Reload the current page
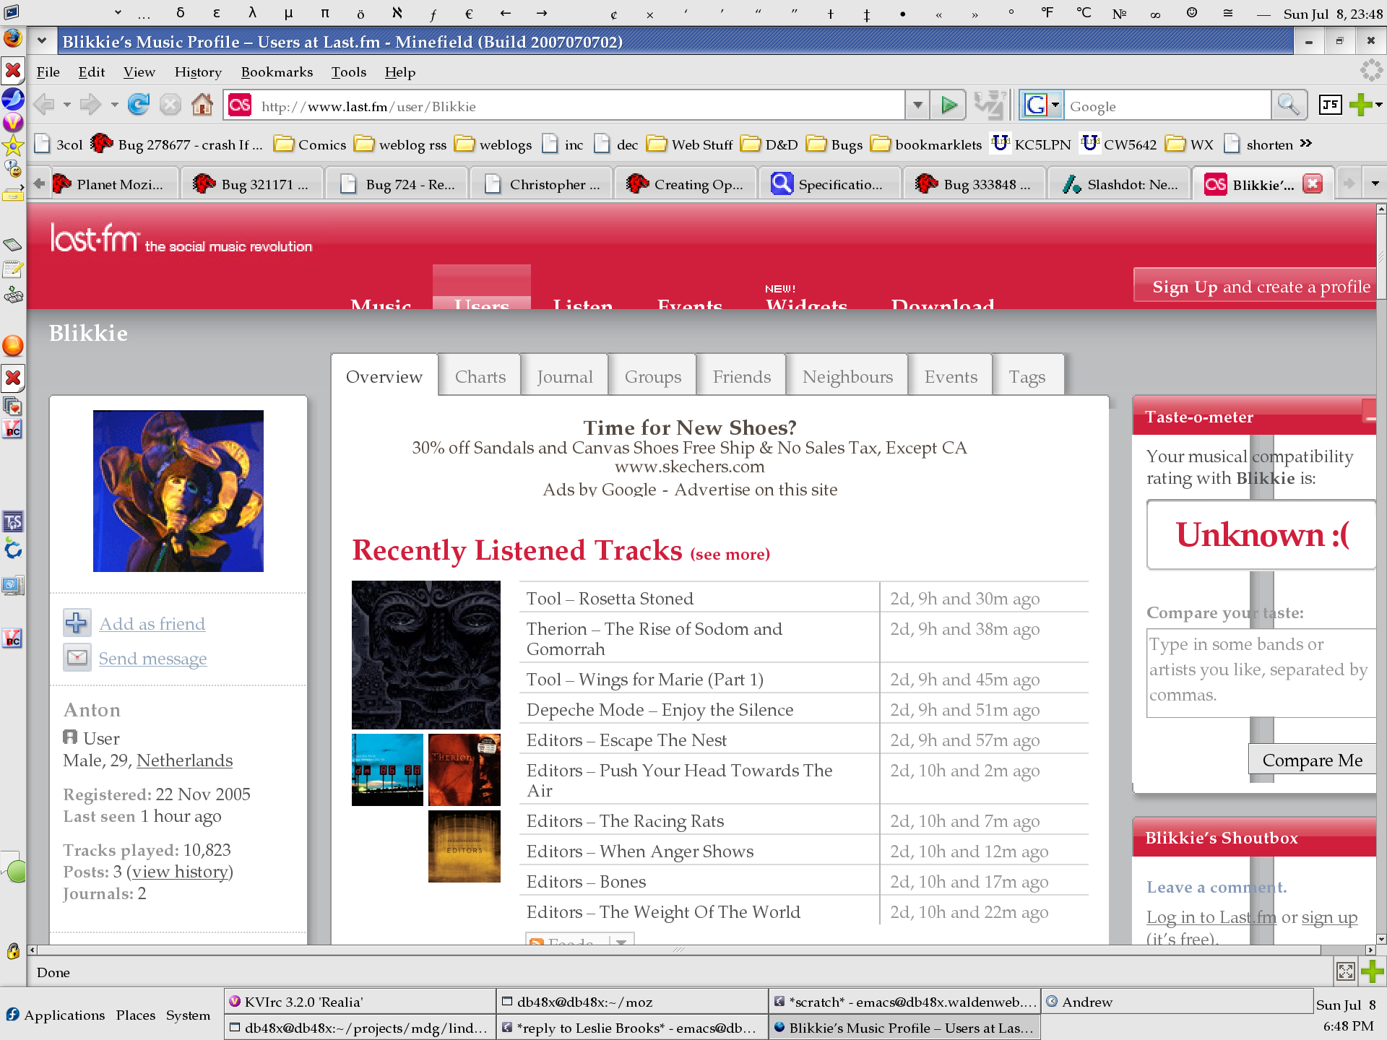The width and height of the screenshot is (1387, 1040). tap(139, 105)
